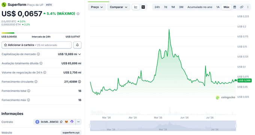
Task: Open the Capitalização de mercado info icon
Action: point(38,54)
